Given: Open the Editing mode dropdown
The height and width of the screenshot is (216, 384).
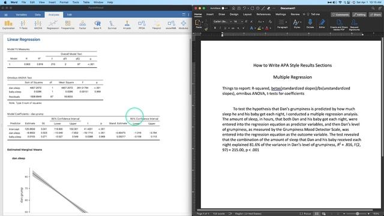Looking at the screenshot, I should point(359,14).
